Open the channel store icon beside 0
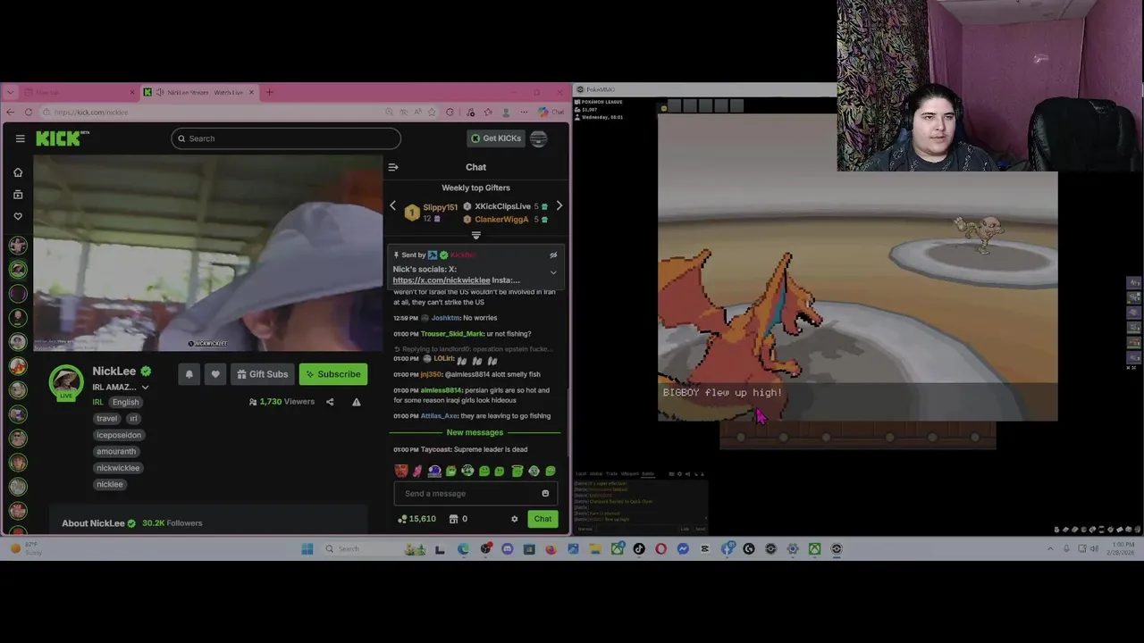1144x643 pixels. click(453, 519)
